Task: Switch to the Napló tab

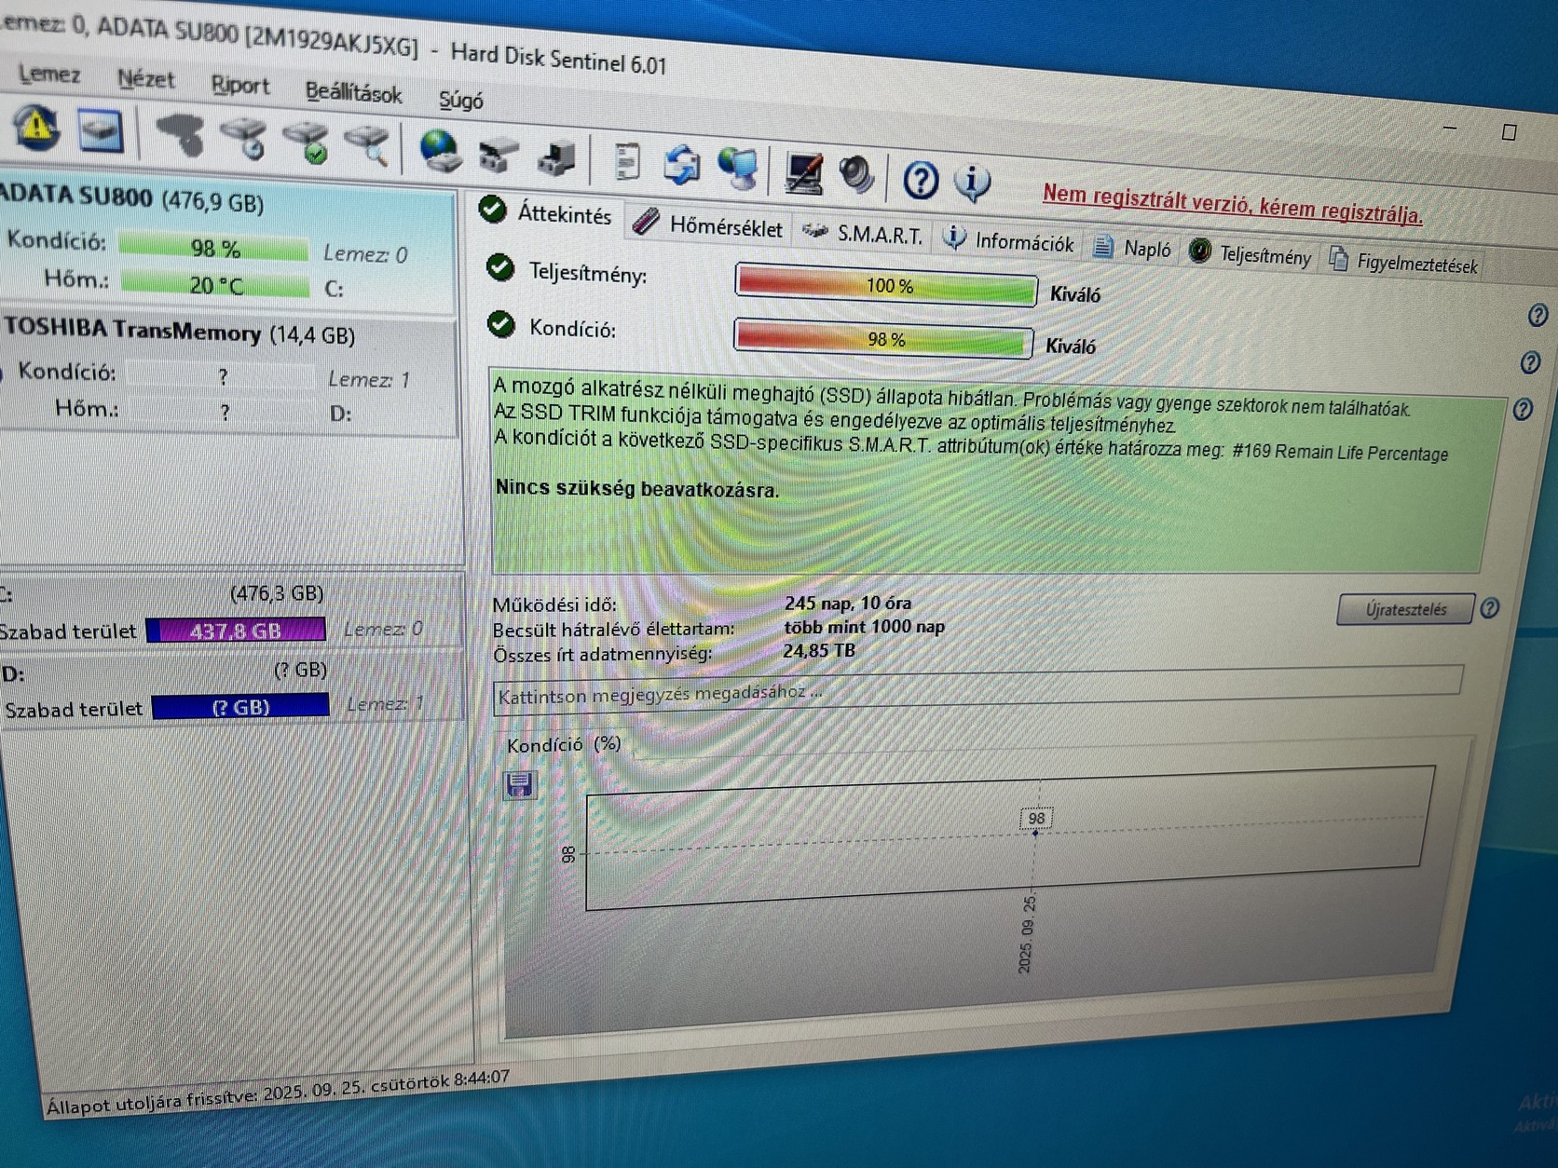Action: pyautogui.click(x=1132, y=248)
